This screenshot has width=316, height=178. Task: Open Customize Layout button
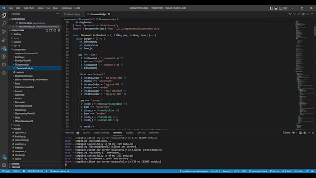285,8
